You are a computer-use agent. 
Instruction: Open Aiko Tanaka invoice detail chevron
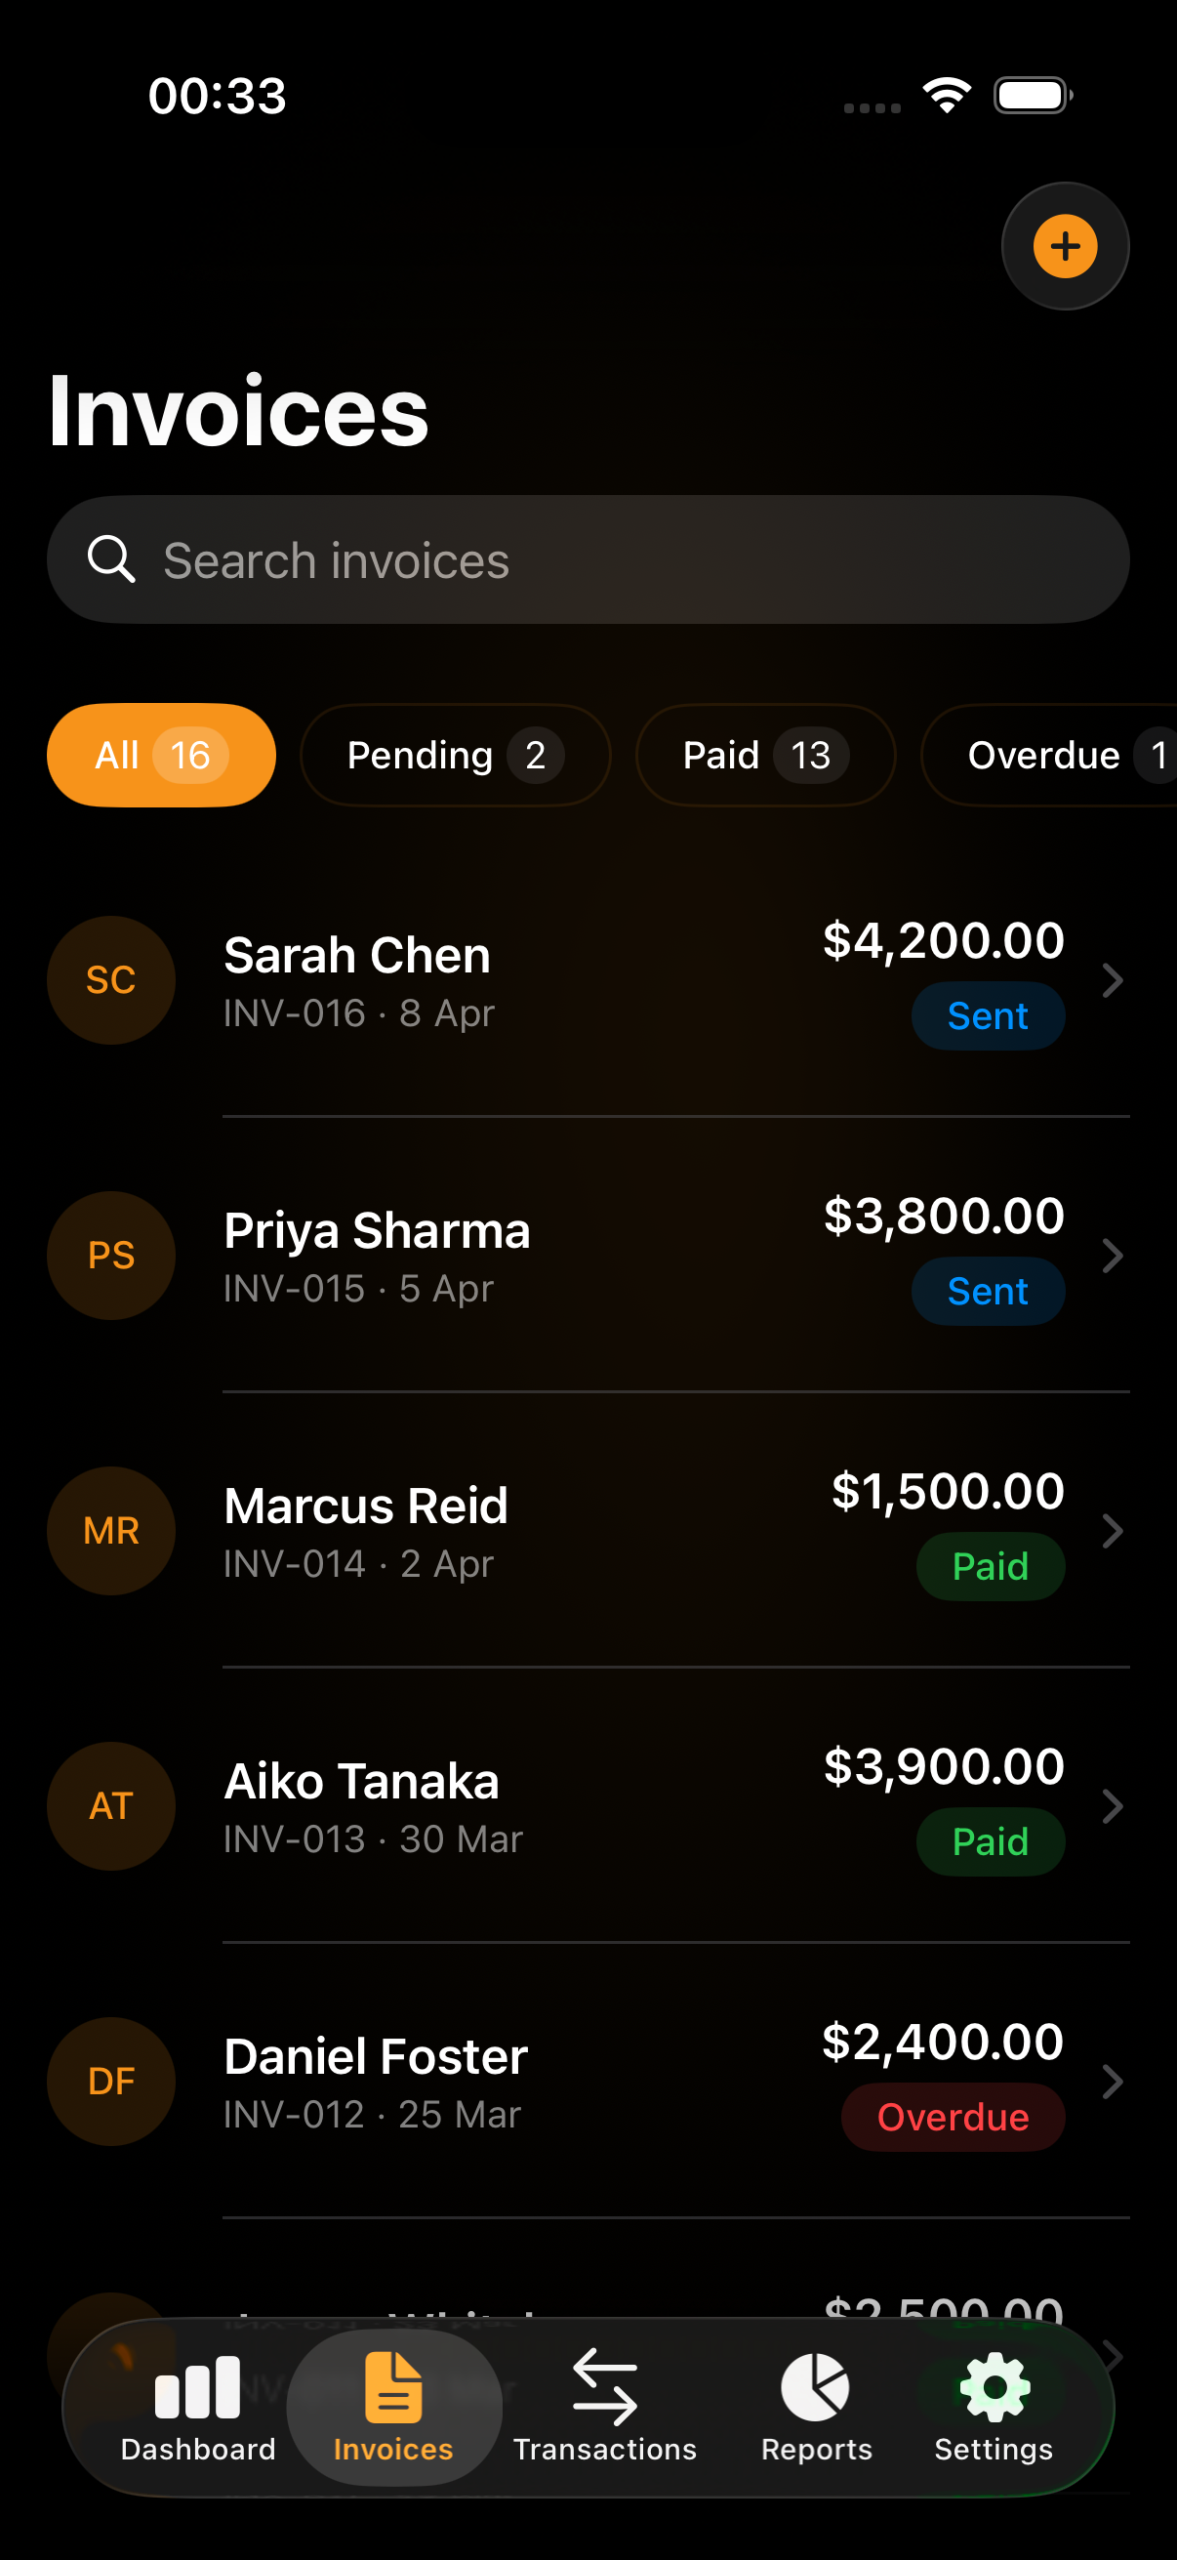(x=1113, y=1806)
